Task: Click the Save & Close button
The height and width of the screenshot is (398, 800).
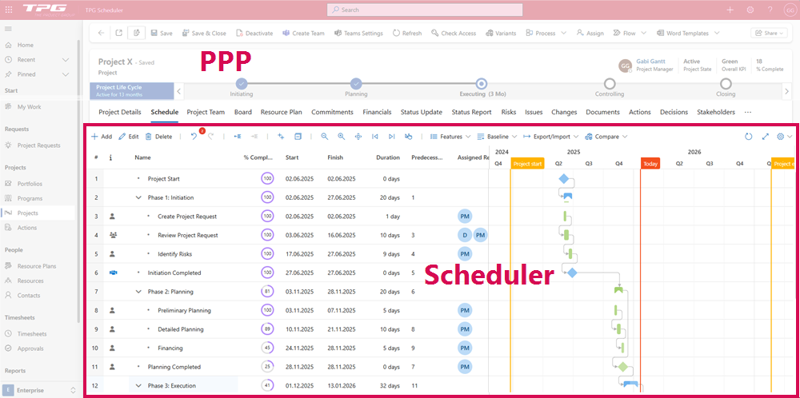Action: (204, 34)
